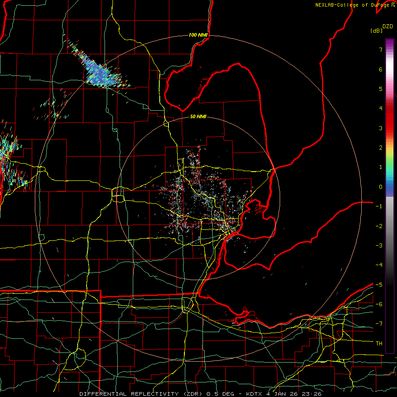The height and width of the screenshot is (397, 397).
Task: Click the KDTX radar site identifier
Action: pos(254,394)
